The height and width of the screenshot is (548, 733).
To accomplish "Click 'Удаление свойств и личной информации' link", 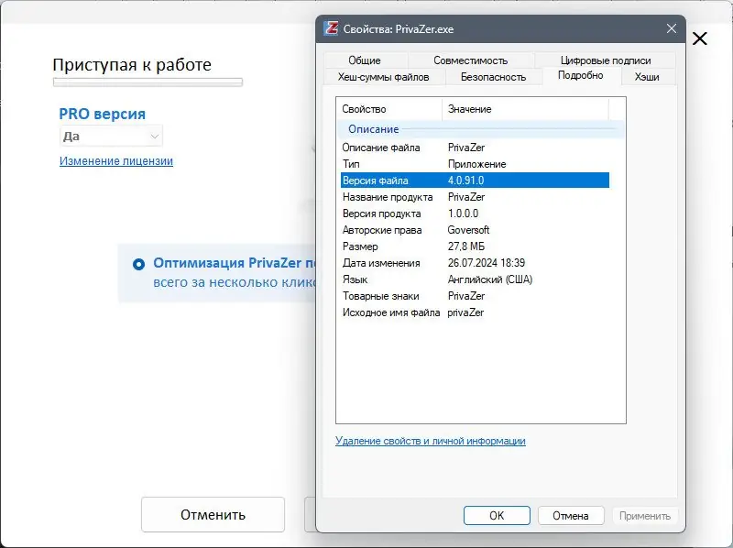I will (x=430, y=441).
